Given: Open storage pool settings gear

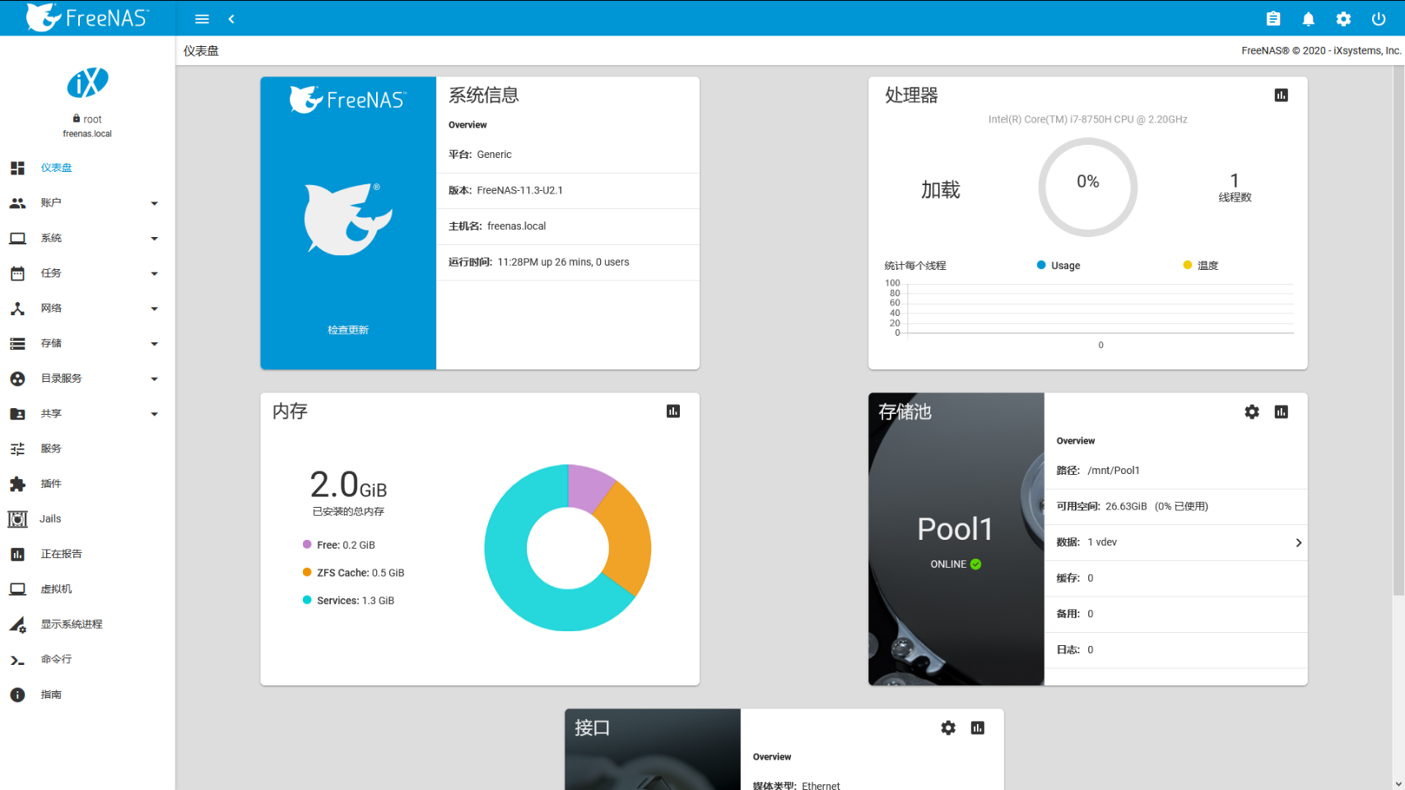Looking at the screenshot, I should 1252,411.
